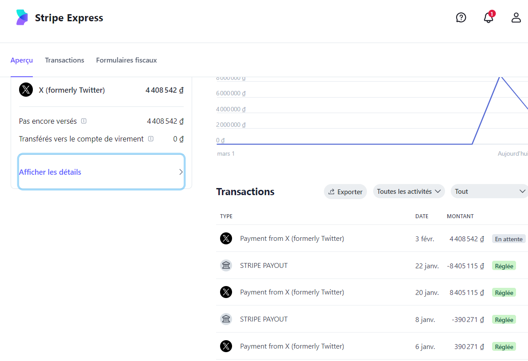
Task: Expand Afficher les détails chevron arrow
Action: click(x=181, y=172)
